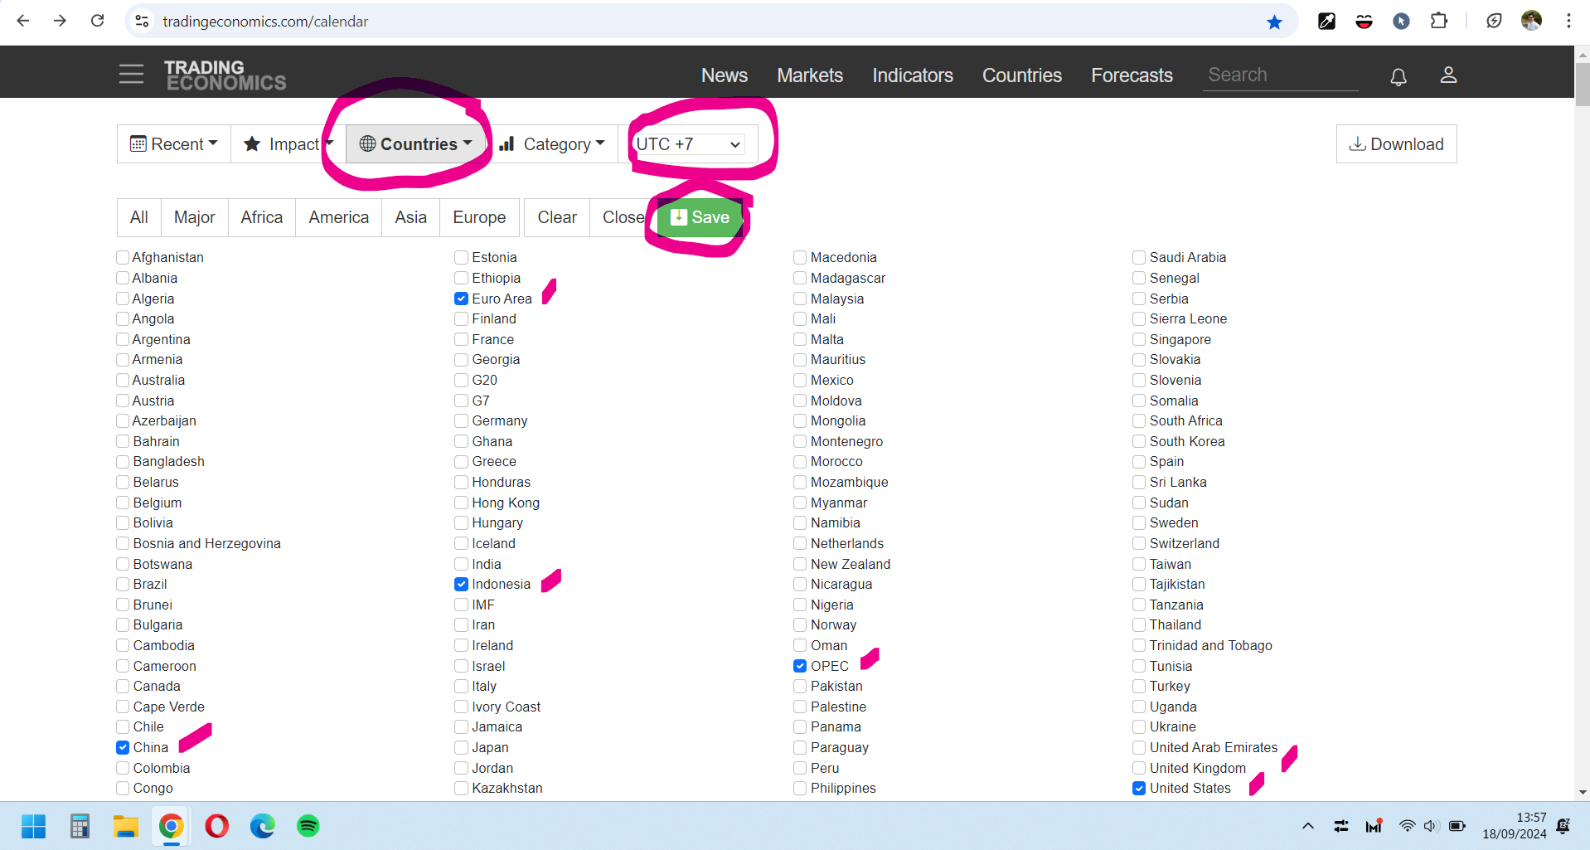Click the green Save button
The width and height of the screenshot is (1590, 850).
(700, 217)
